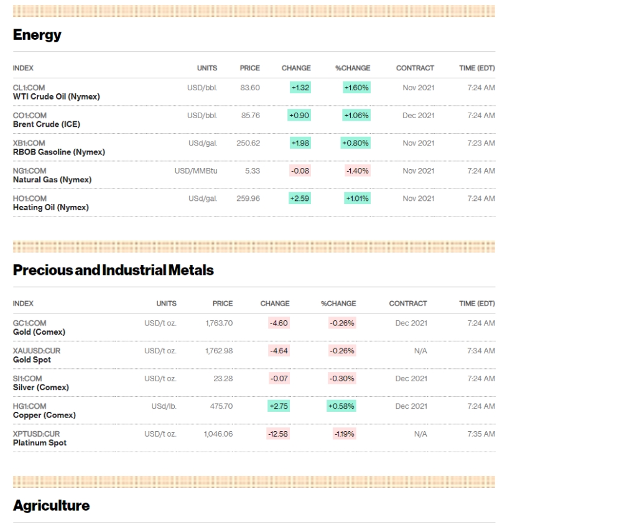Screen dimensions: 622x525
Task: Select the Heating Oil percent change +1.01%
Action: coord(358,198)
